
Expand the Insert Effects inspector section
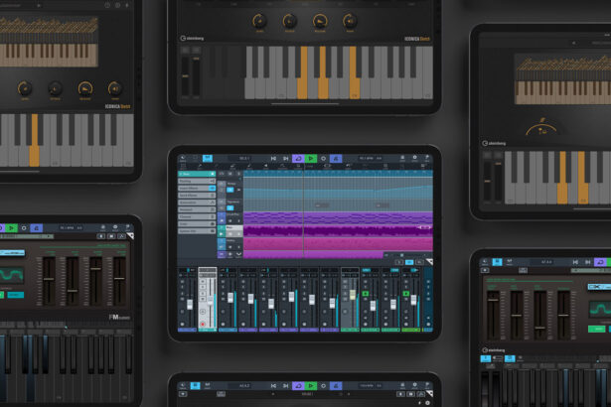point(197,189)
